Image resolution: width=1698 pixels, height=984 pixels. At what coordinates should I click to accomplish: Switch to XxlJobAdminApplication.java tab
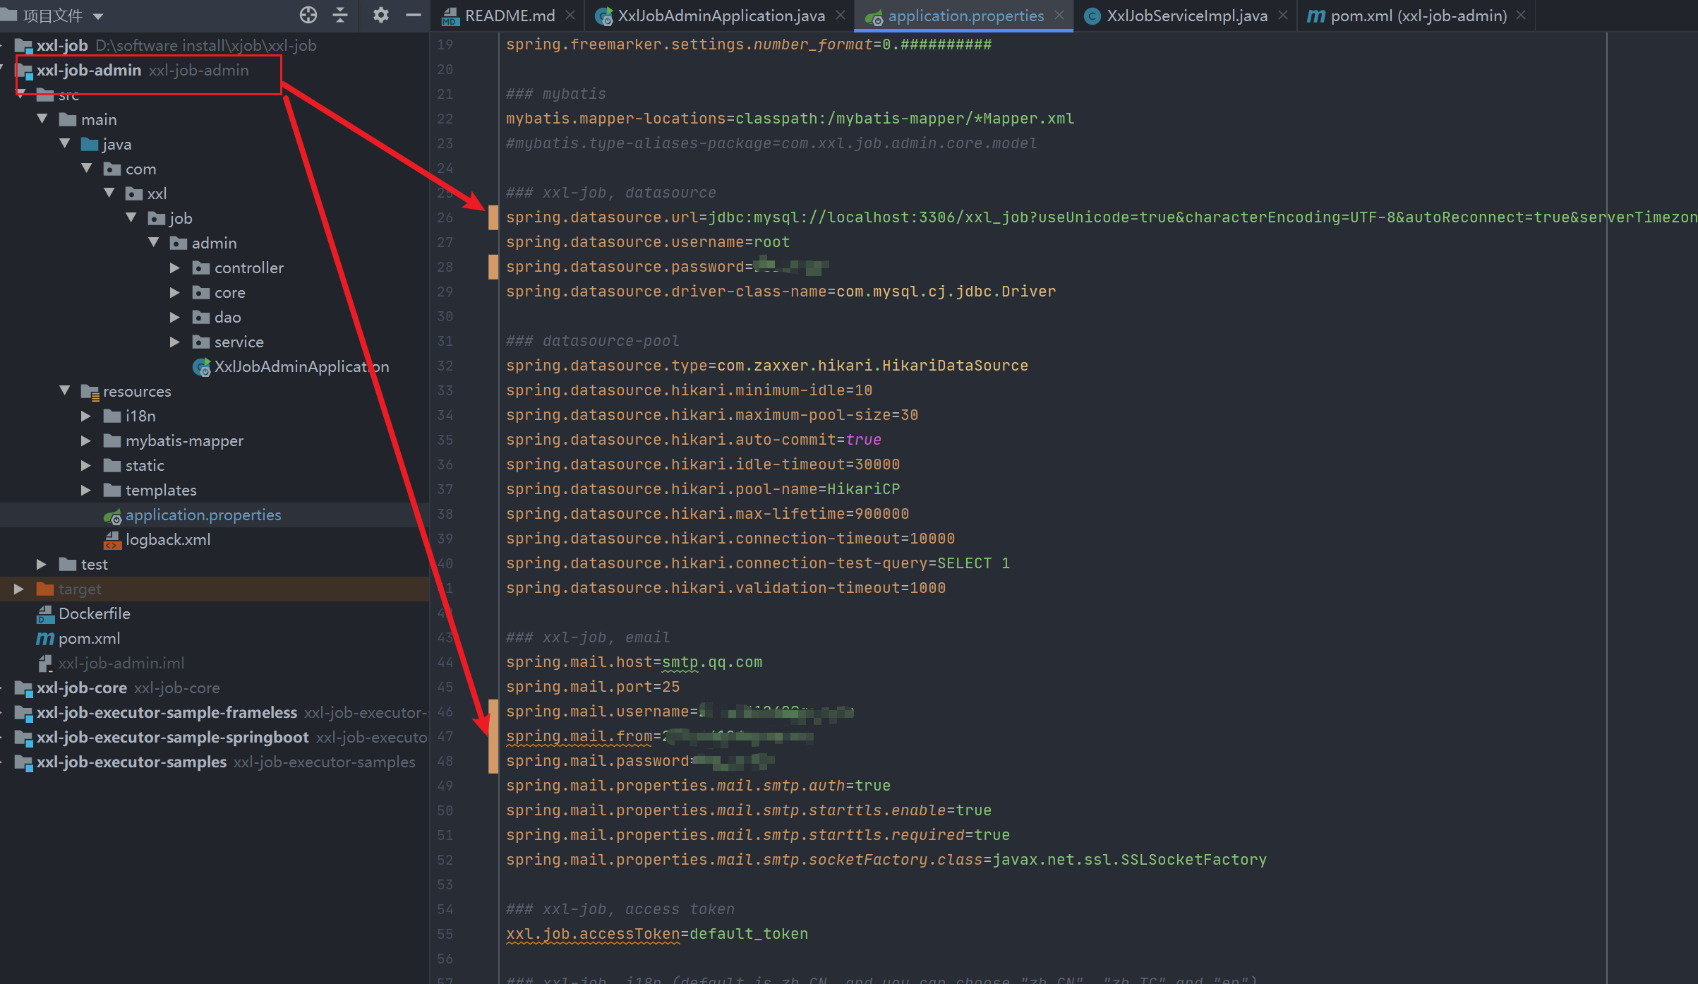pyautogui.click(x=721, y=16)
